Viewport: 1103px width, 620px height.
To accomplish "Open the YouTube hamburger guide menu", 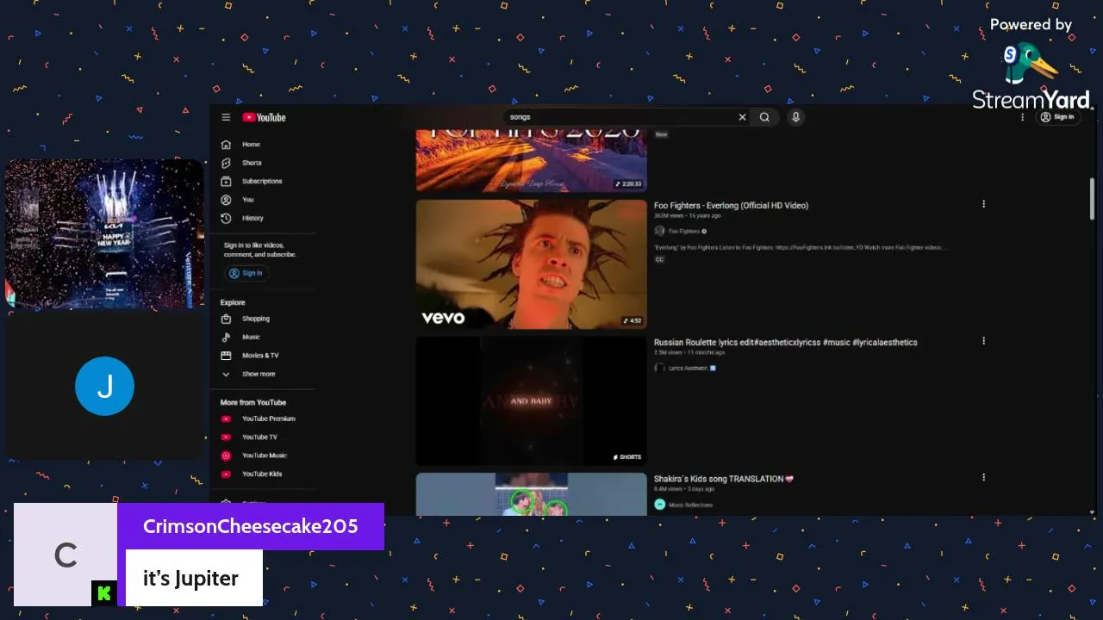I will 226,117.
